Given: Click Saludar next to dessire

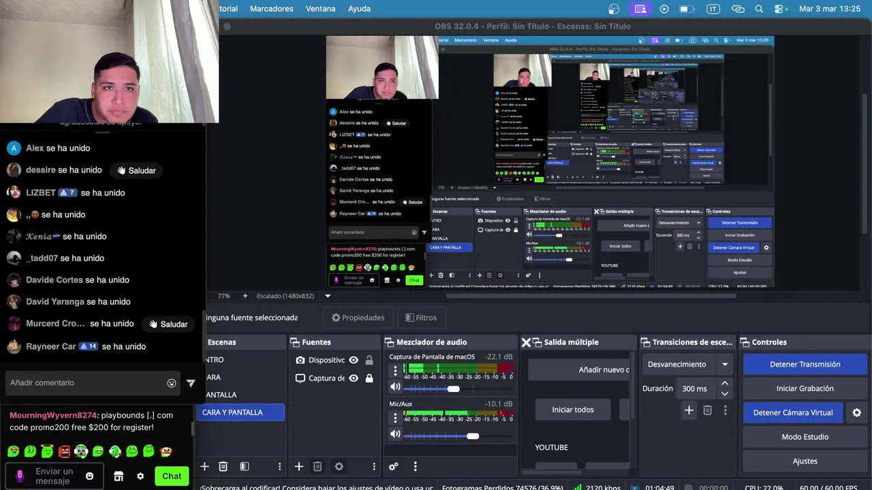Looking at the screenshot, I should 136,170.
